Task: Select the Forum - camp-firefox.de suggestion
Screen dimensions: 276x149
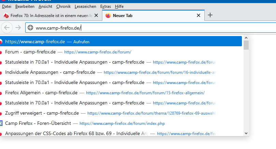Action: pyautogui.click(x=30, y=52)
